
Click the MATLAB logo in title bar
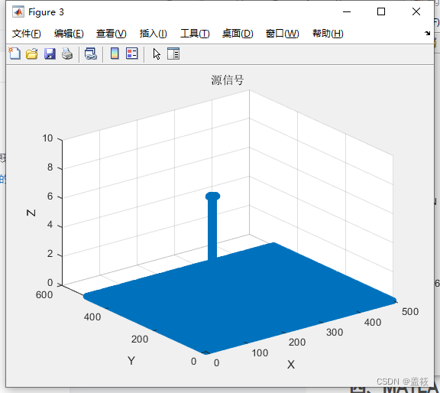pyautogui.click(x=18, y=11)
